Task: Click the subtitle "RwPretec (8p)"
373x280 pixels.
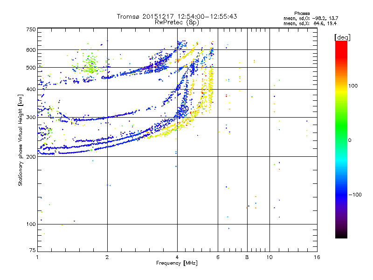Action: [x=177, y=22]
